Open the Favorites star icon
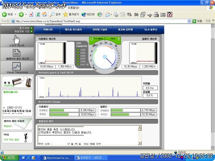Image resolution: width=215 pixels, height=161 pixels. 65,14
